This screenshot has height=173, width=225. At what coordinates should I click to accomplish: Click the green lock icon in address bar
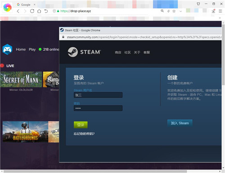(x=58, y=11)
